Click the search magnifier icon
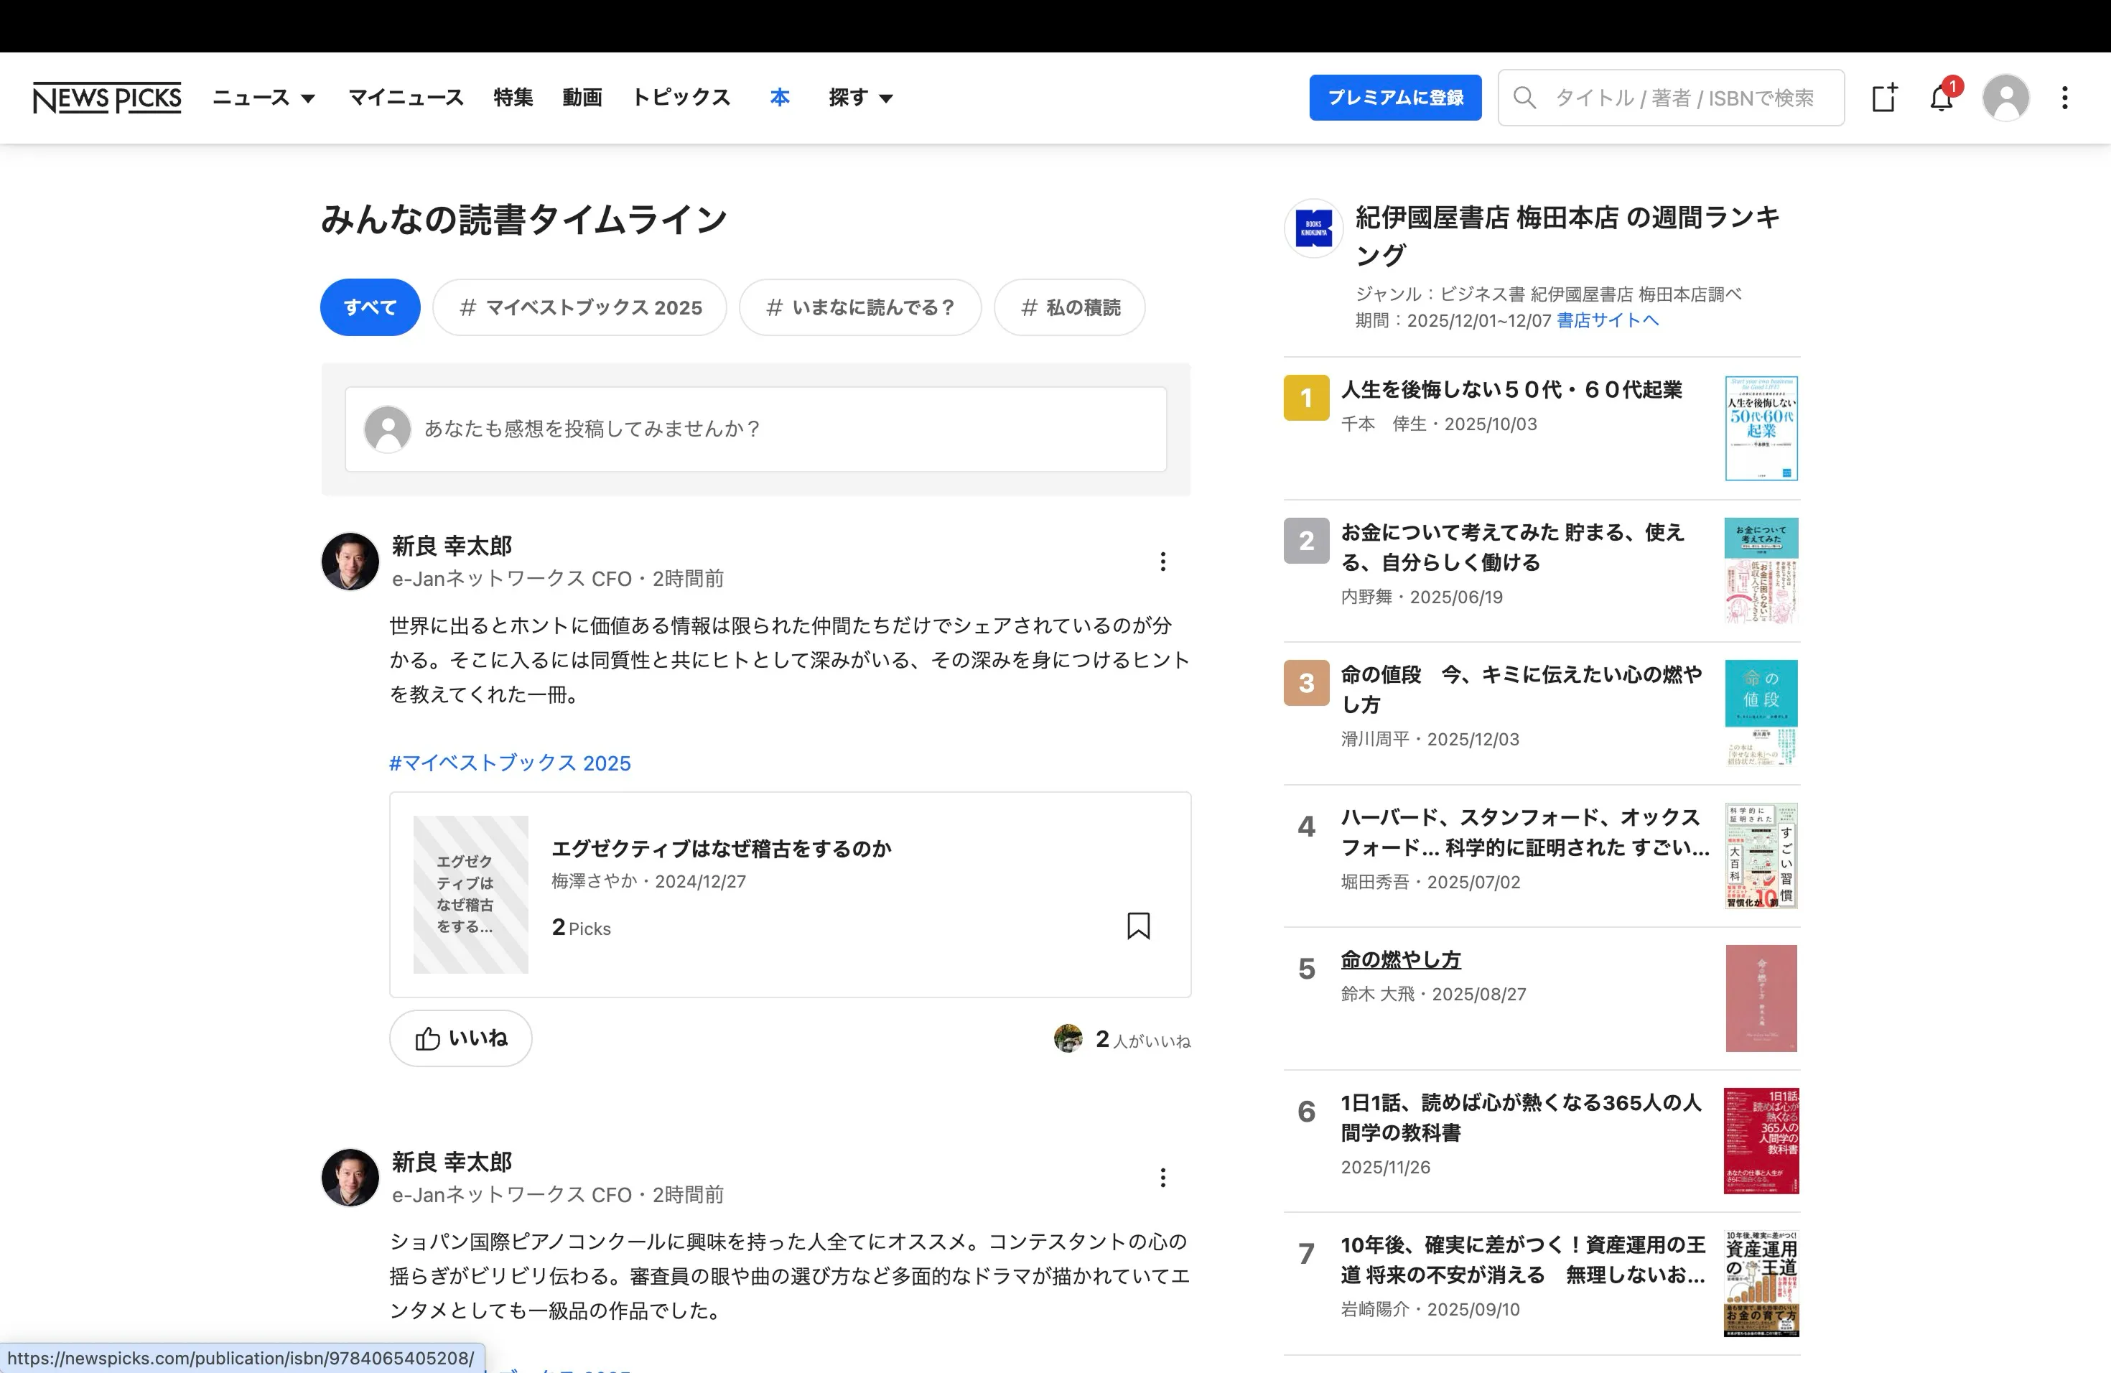 tap(1524, 98)
